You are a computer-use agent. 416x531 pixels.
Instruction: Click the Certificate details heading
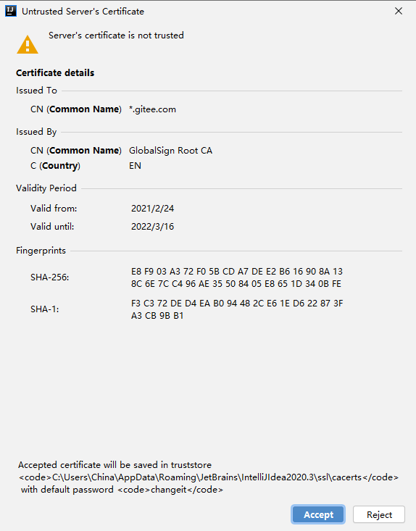[x=55, y=73]
